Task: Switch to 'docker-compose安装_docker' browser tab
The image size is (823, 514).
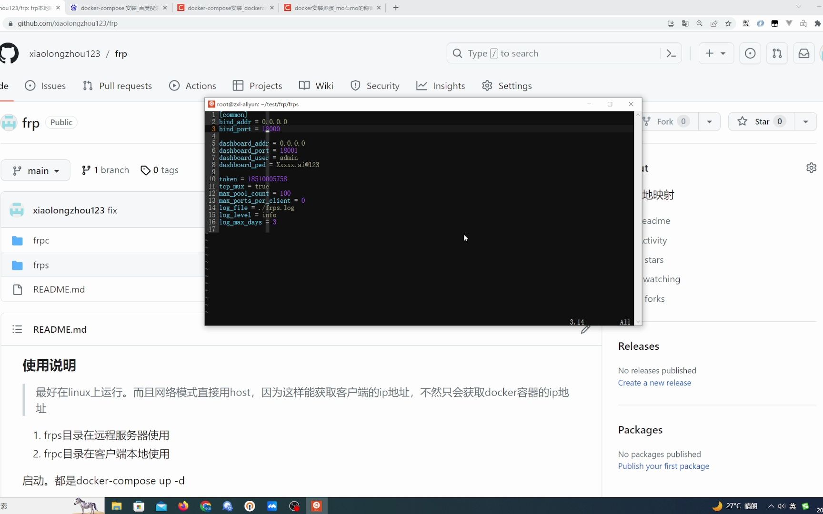Action: 226,8
